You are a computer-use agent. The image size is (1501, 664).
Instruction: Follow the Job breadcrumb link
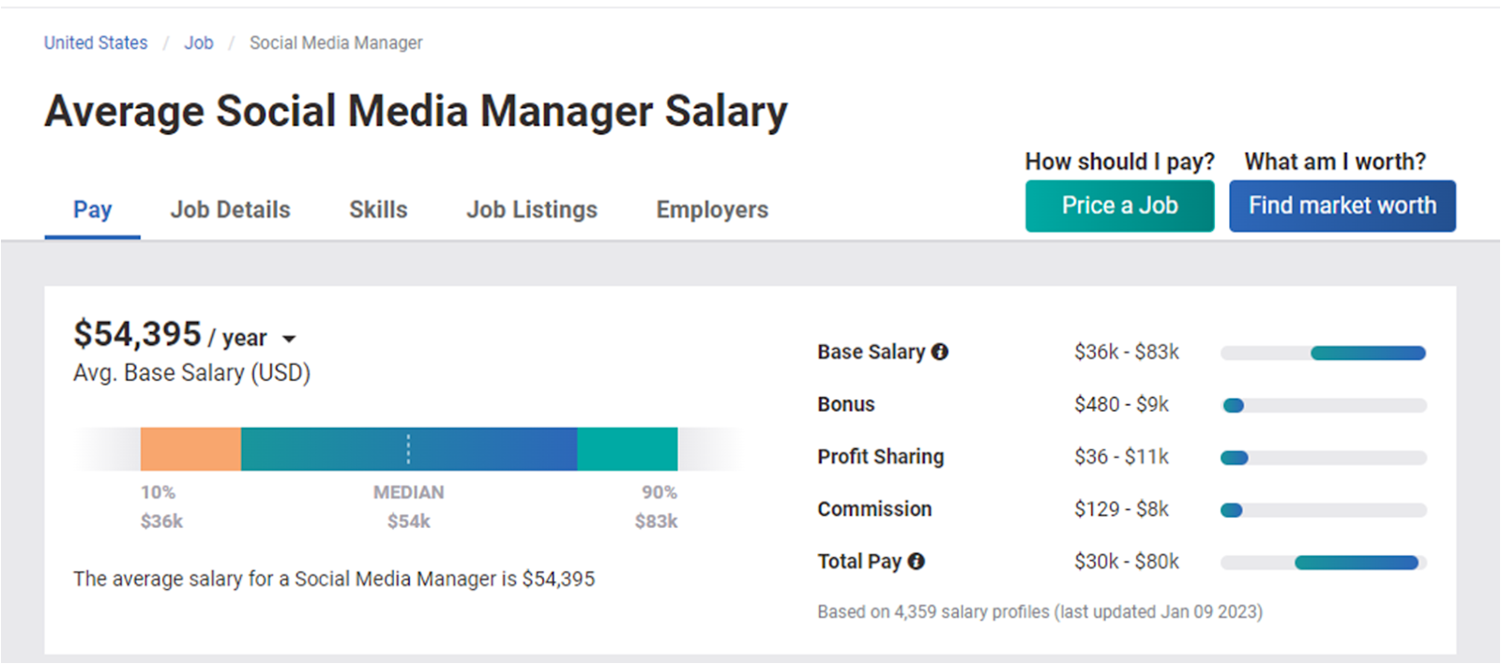tap(199, 43)
